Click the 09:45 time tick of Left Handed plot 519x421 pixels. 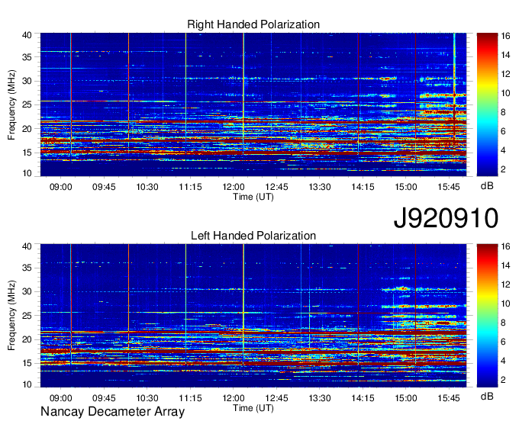[x=104, y=398]
